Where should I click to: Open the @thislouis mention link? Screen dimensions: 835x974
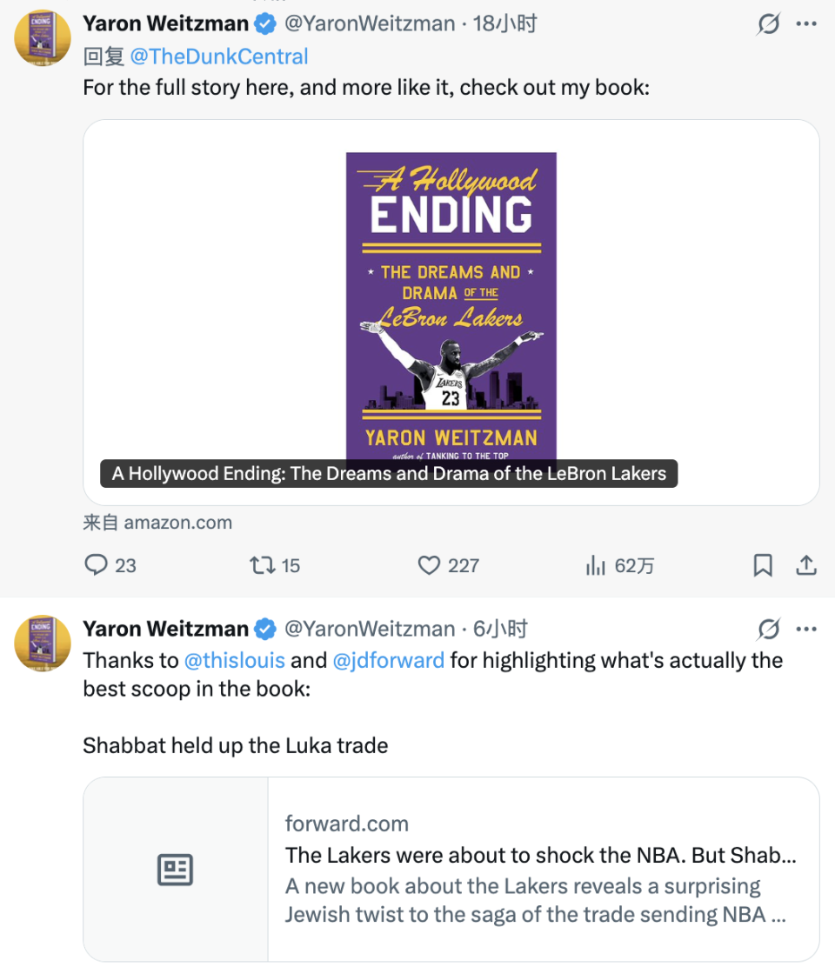pyautogui.click(x=235, y=660)
